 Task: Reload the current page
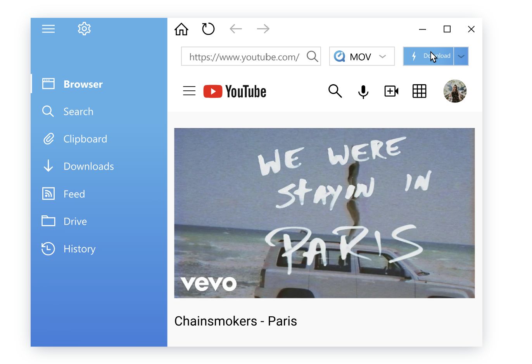pos(208,29)
